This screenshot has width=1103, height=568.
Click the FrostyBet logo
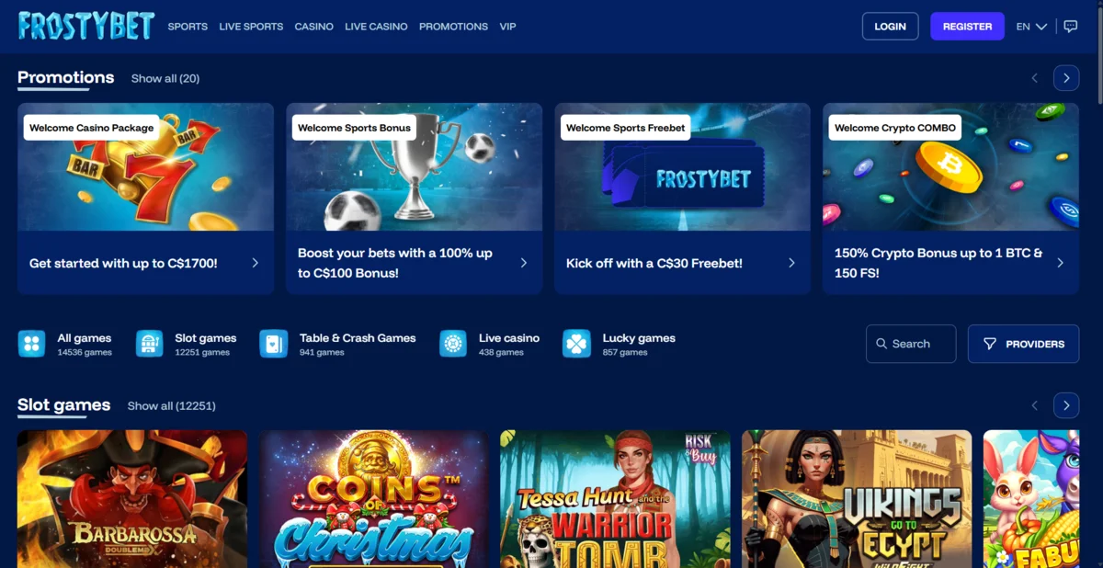tap(86, 27)
